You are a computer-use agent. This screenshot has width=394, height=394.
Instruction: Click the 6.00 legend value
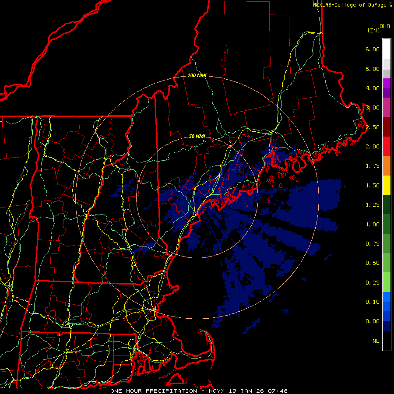point(373,49)
